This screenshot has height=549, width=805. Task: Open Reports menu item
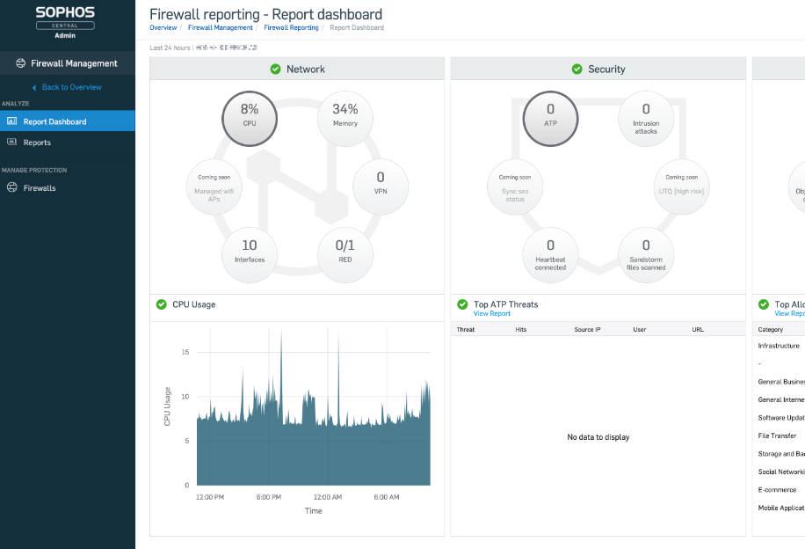(68, 143)
